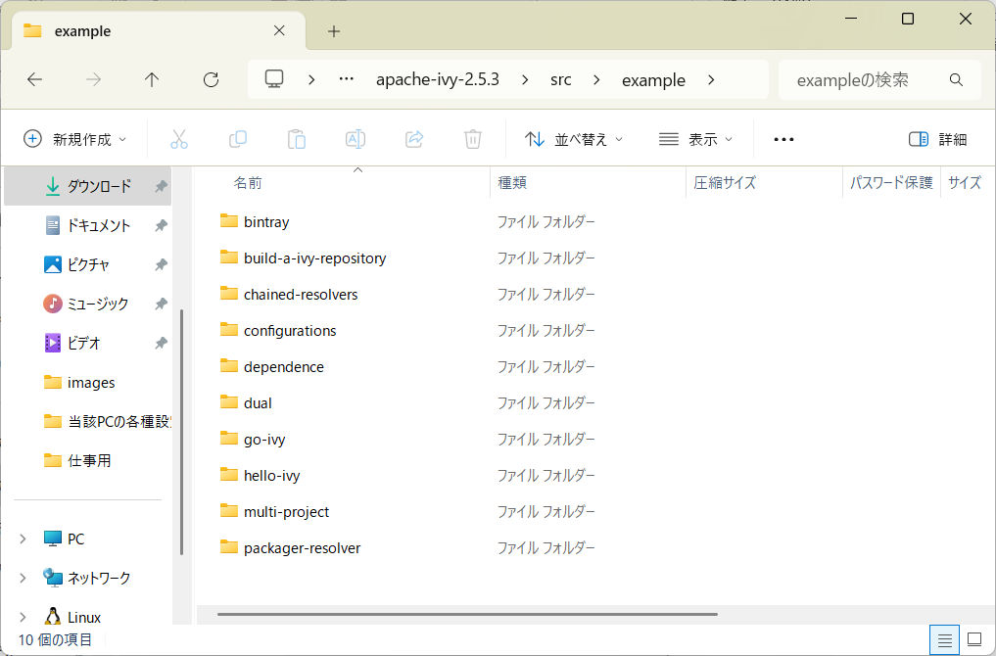Navigate to src breadcrumb

561,79
